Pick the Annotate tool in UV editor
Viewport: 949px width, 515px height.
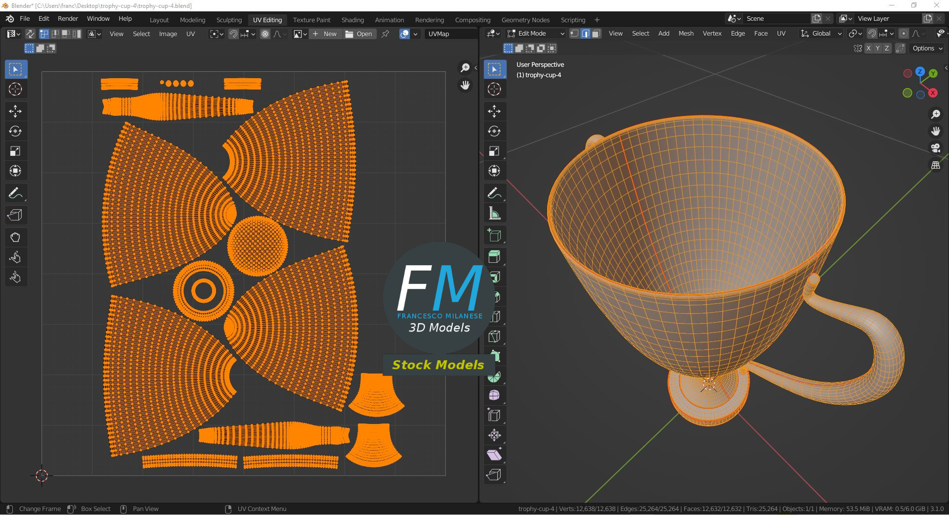15,193
